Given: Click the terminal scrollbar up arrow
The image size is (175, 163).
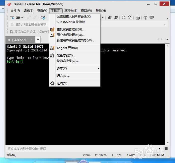Looking at the screenshot, I should coord(168,46).
